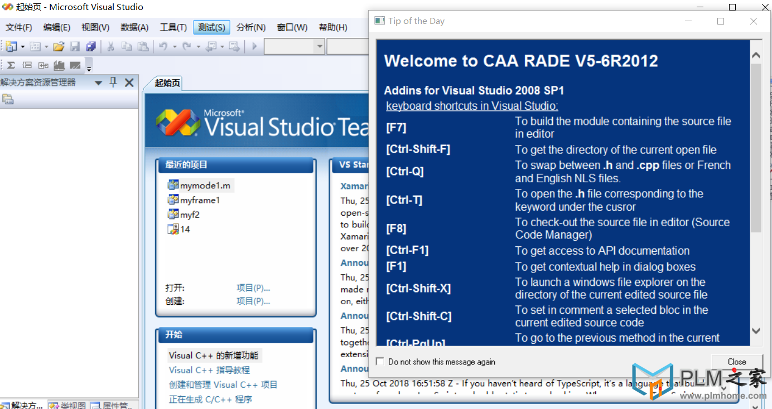Click the Tip of the Day scrollbar thumb
Viewport: 772px width, 409px height.
click(x=756, y=148)
